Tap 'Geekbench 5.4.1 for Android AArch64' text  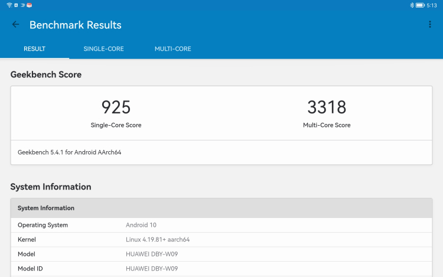[70, 152]
